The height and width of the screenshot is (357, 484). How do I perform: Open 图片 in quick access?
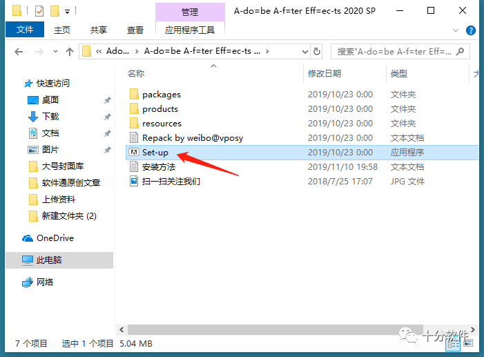pos(50,149)
